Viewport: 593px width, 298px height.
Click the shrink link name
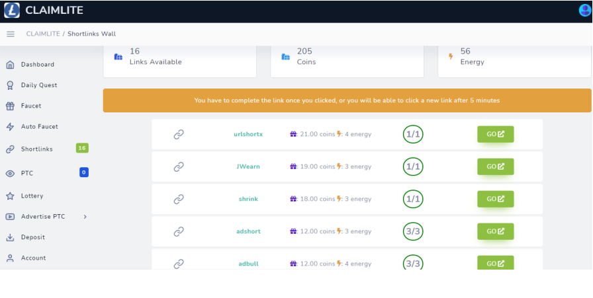pyautogui.click(x=248, y=200)
